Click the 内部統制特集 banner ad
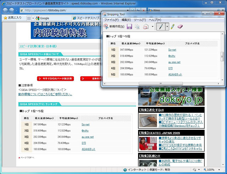Image resolution: width=227 pixels, height=174 pixels. pos(66,30)
